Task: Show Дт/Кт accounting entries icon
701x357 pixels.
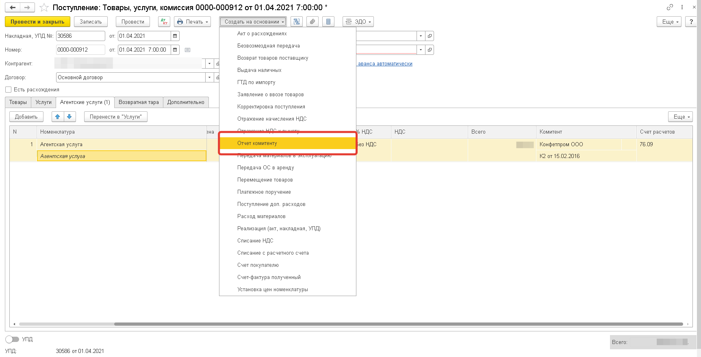Action: pos(164,22)
